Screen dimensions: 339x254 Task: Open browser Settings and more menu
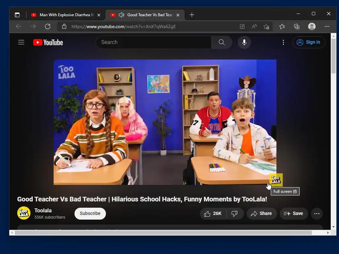coord(327,26)
